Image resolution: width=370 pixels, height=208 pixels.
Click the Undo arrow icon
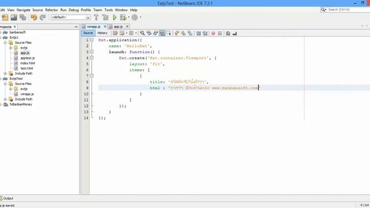click(34, 17)
